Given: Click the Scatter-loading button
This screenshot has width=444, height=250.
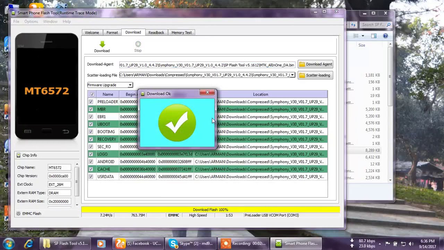Looking at the screenshot, I should tap(315, 75).
